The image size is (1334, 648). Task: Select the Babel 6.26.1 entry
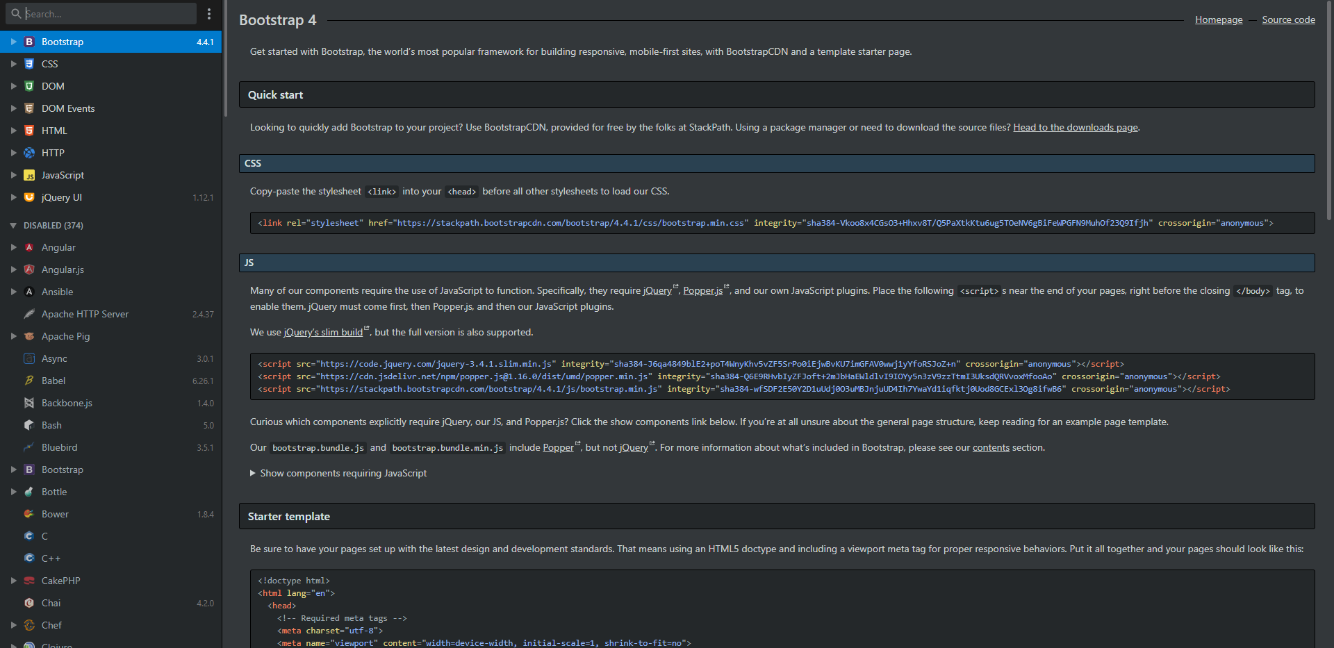111,381
